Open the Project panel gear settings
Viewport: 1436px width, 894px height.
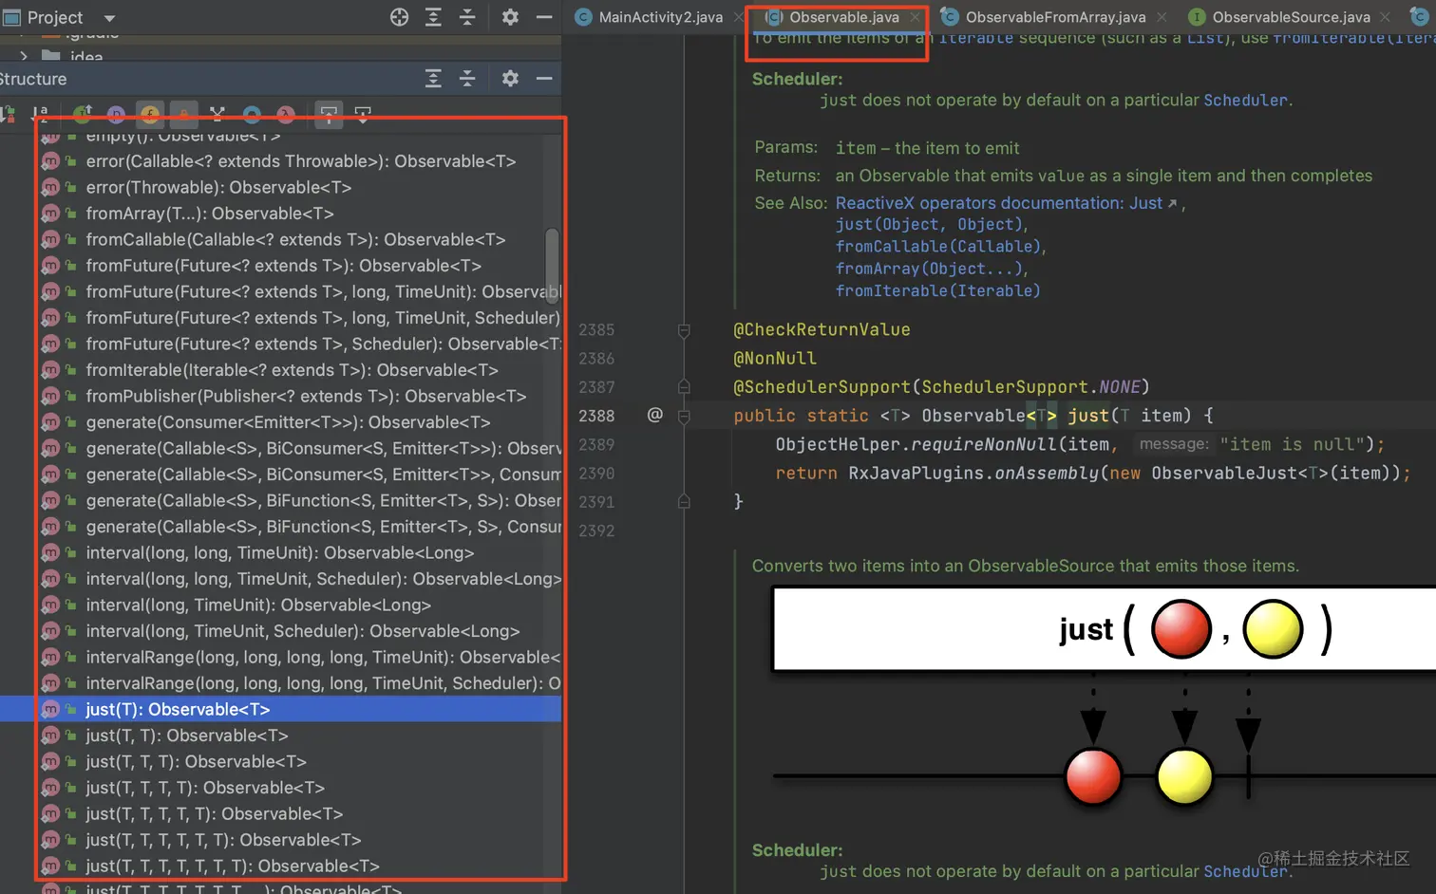coord(510,17)
